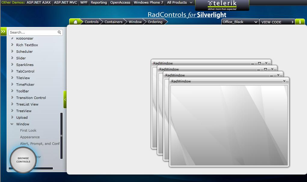Select TreeView in the list
This screenshot has width=307, height=182.
click(24, 111)
